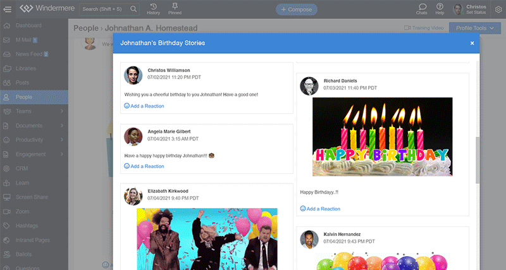Click the People person icon

[x=6, y=97]
